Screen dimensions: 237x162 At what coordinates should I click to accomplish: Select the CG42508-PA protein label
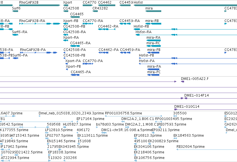[x=75, y=50]
